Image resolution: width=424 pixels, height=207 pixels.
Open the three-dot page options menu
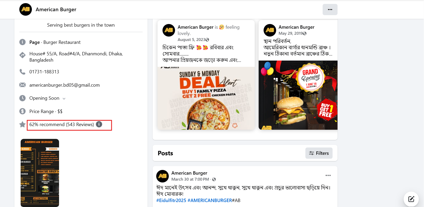coord(330,10)
